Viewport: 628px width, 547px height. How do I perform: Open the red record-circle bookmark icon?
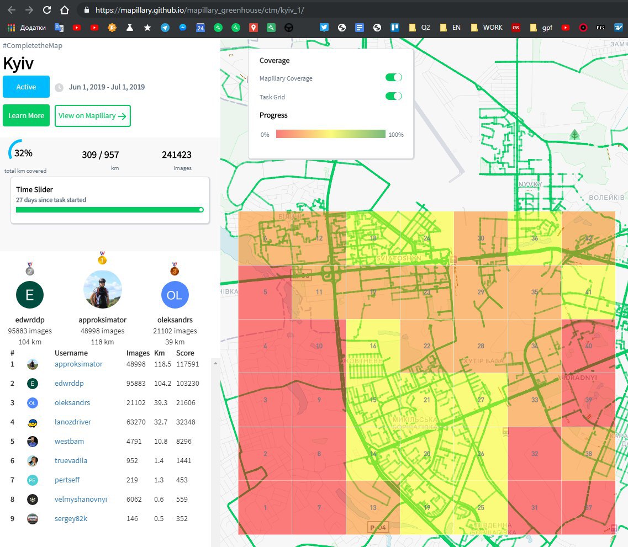(x=583, y=28)
